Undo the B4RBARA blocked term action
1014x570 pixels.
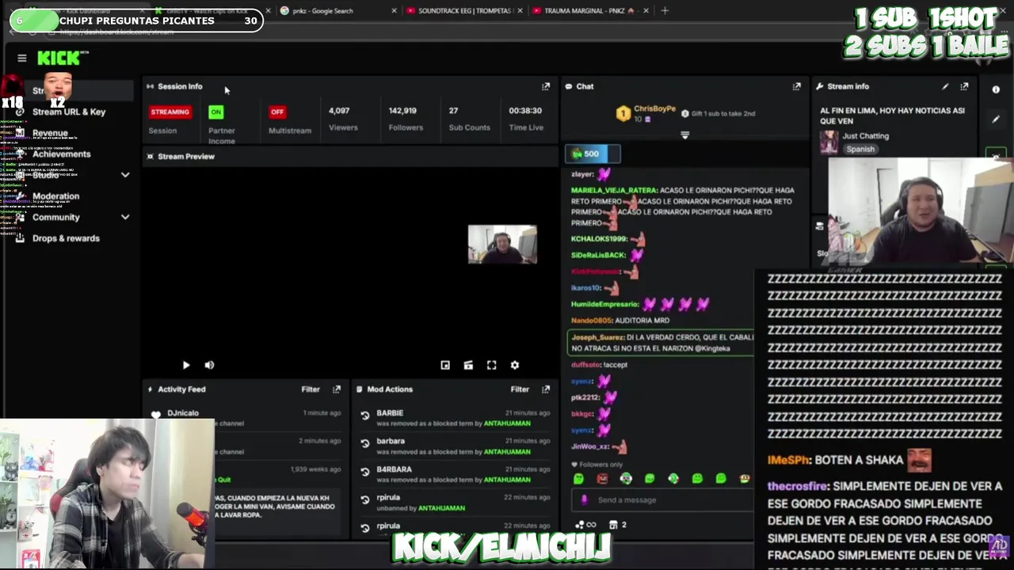click(364, 472)
